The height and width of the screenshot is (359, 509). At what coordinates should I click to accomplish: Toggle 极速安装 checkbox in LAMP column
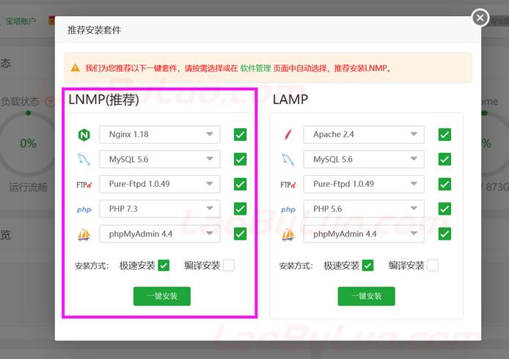[x=368, y=265]
